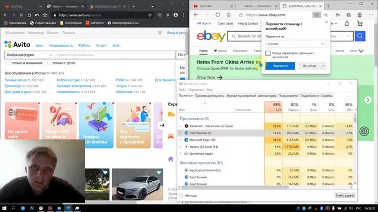Expand the Yandex (14) process row
Viewport: 378px width, 212px height.
pyautogui.click(x=180, y=147)
